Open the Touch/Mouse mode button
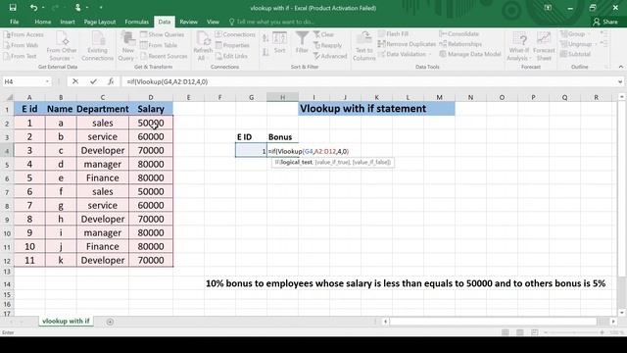Screen dimensions: 627x353 [77, 8]
